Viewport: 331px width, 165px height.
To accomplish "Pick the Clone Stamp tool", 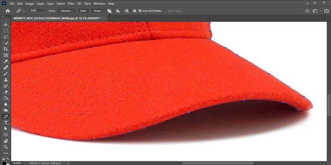I will pyautogui.click(x=6, y=80).
